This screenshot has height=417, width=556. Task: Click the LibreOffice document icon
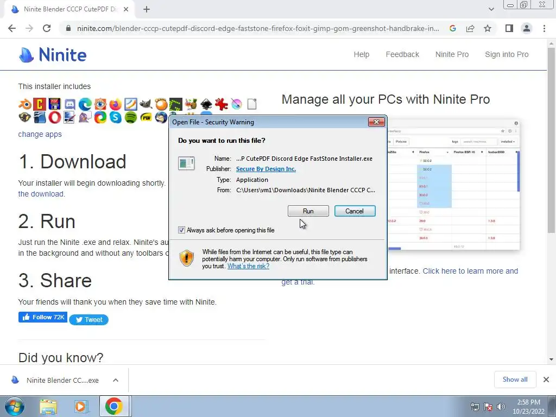click(x=252, y=104)
